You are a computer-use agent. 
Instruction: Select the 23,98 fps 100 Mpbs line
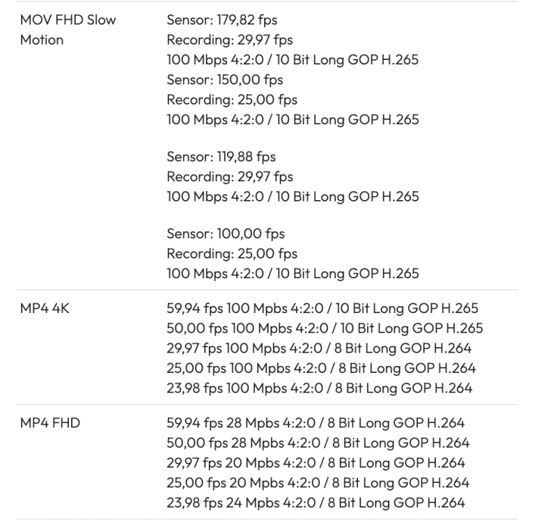(319, 388)
